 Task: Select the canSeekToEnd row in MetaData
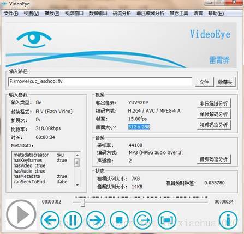pos(40,182)
